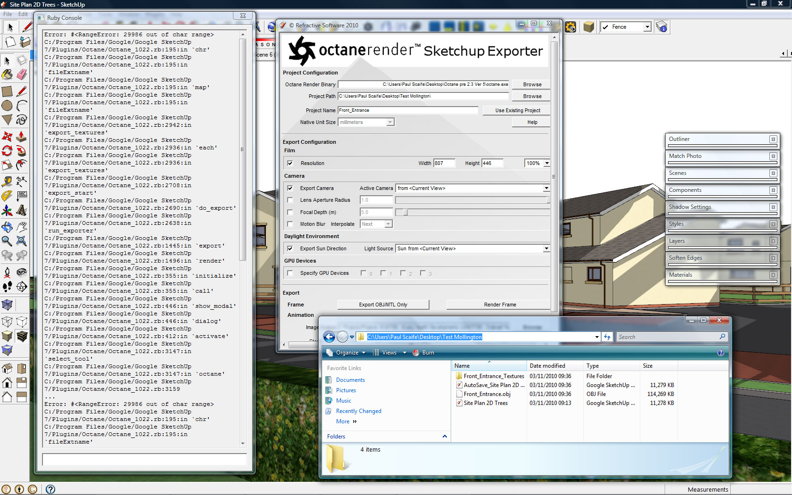
Task: Select the Tape Measure tool
Action: [x=7, y=181]
